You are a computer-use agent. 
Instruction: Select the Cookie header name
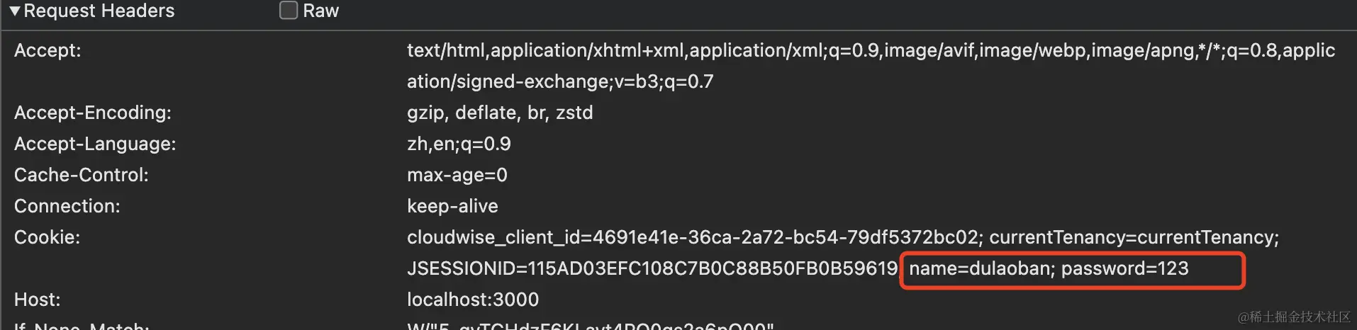pos(48,237)
